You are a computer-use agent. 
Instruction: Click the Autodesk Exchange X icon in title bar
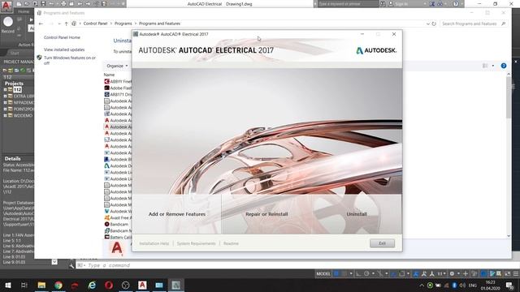point(432,4)
